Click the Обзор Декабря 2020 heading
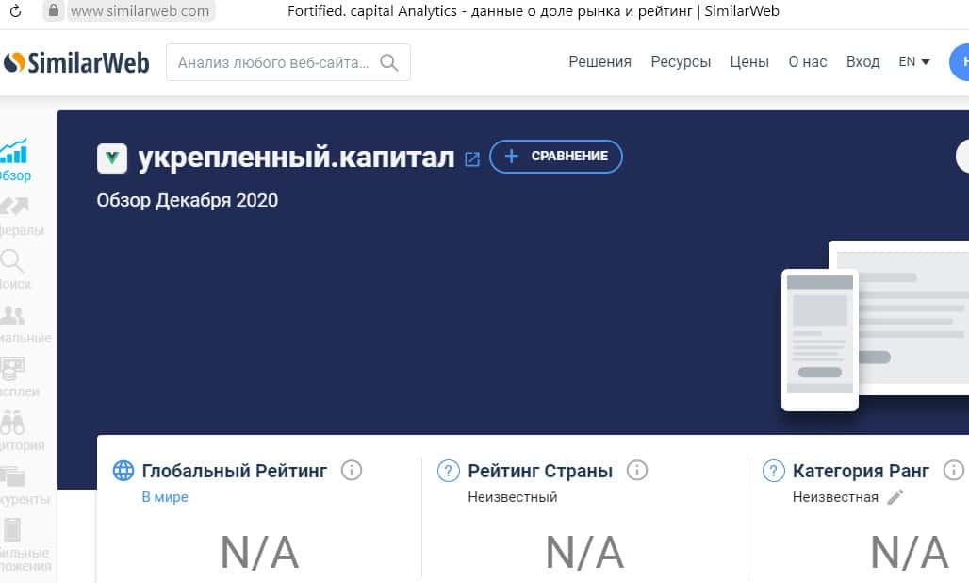Image resolution: width=969 pixels, height=583 pixels. click(x=188, y=200)
